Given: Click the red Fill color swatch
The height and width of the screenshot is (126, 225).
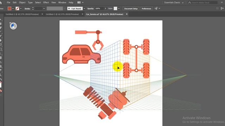Looking at the screenshot, I should [x=9, y=8].
